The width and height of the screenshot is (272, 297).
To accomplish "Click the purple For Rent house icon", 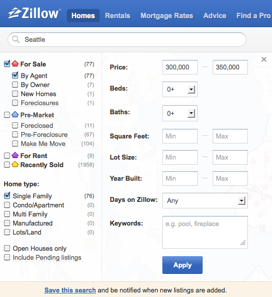I will pos(15,156).
